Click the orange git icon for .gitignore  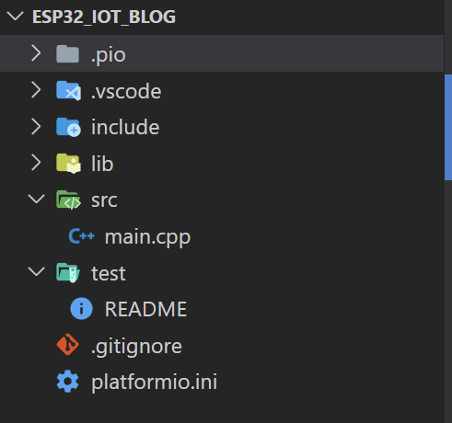coord(68,345)
